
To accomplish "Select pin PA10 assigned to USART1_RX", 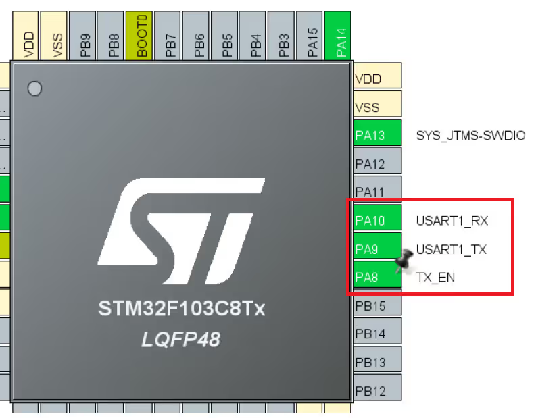I will (377, 217).
